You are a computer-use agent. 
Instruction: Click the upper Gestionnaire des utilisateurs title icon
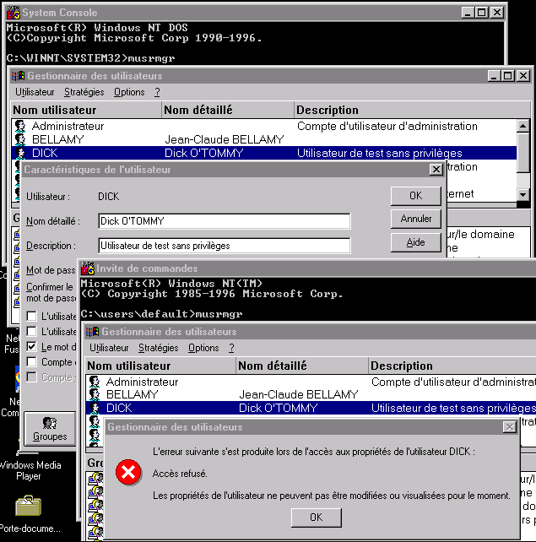click(x=18, y=76)
